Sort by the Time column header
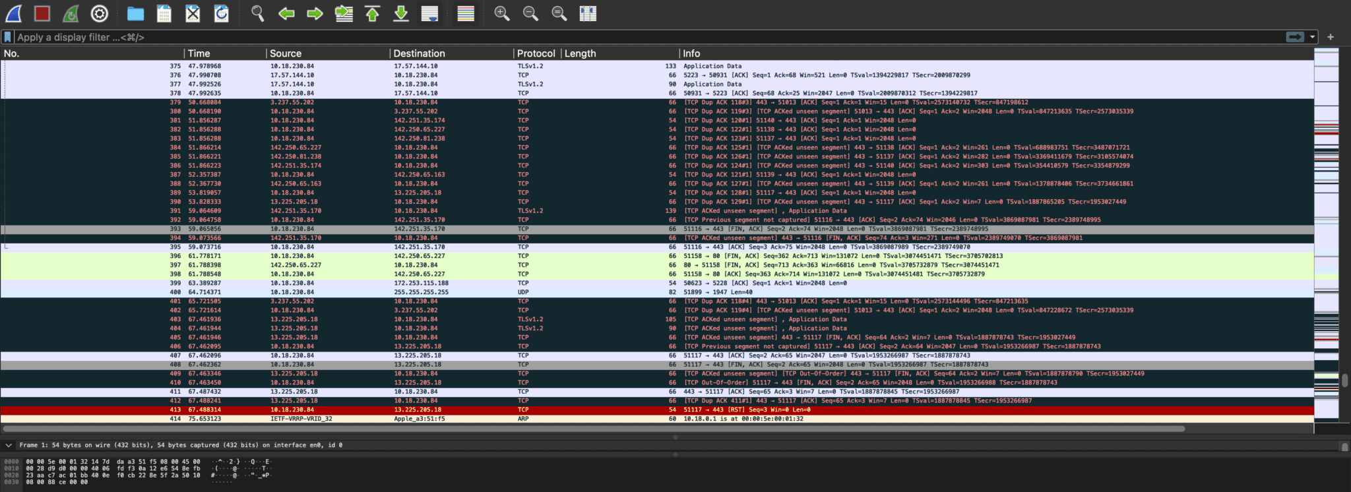The height and width of the screenshot is (492, 1351). click(225, 53)
